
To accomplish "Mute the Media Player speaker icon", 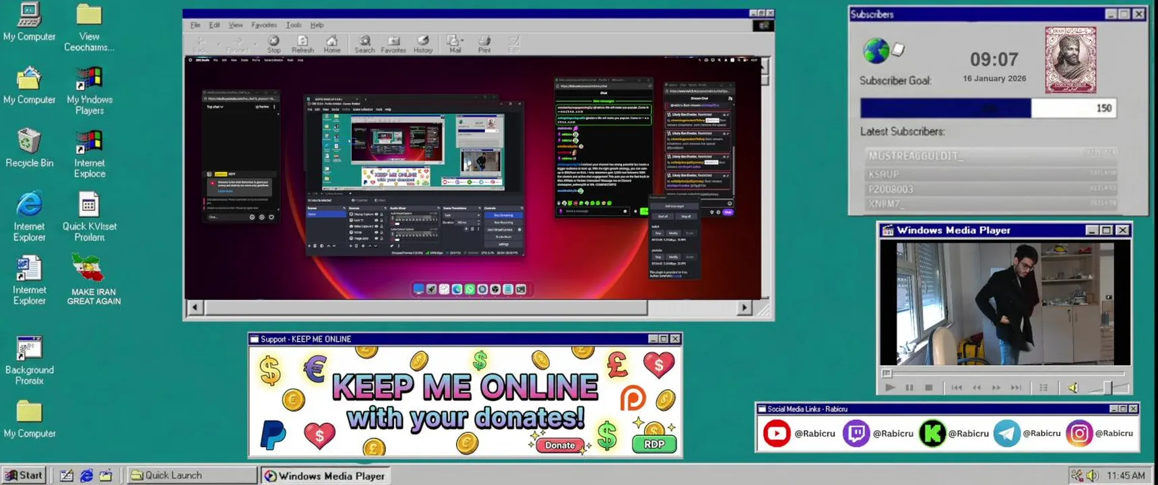I will pyautogui.click(x=1073, y=387).
